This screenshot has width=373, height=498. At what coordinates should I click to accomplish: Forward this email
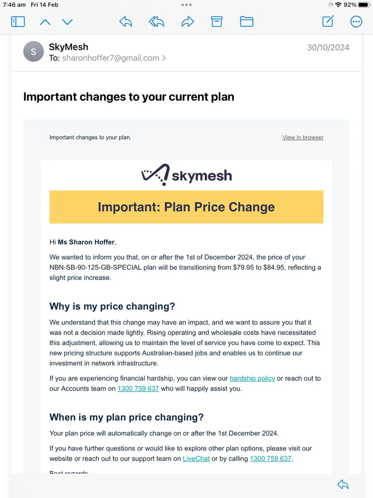[188, 21]
